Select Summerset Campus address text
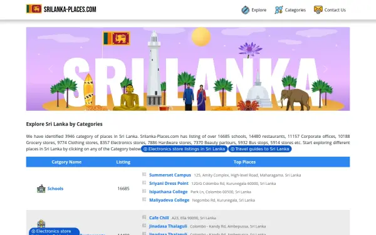Image resolution: width=376 pixels, height=235 pixels. 248,175
